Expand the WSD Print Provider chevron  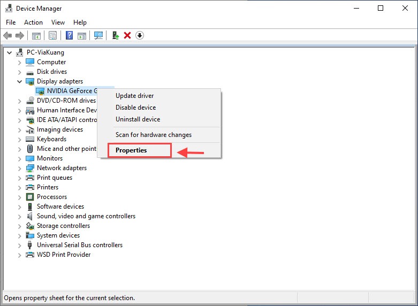pos(19,255)
